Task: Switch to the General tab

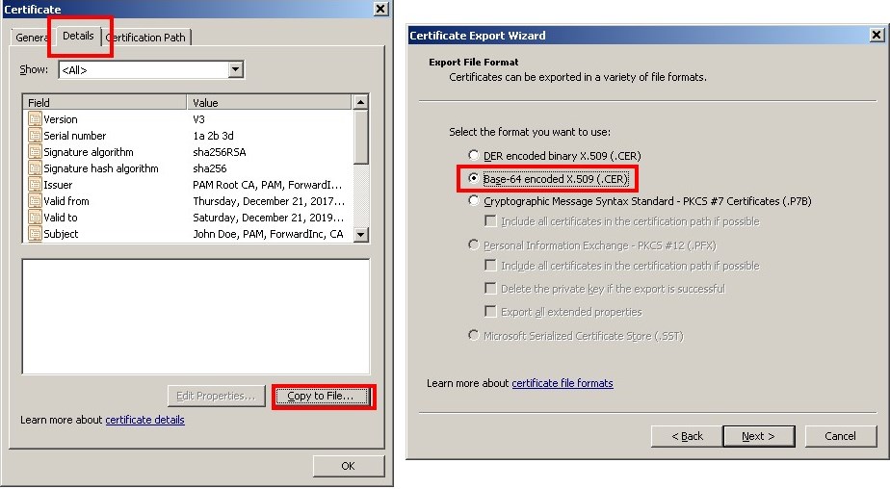Action: click(33, 38)
